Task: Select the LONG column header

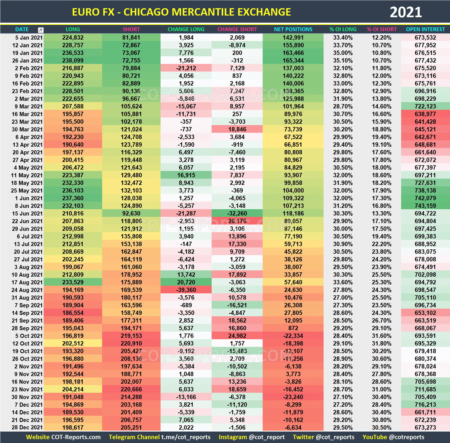Action: [73, 29]
